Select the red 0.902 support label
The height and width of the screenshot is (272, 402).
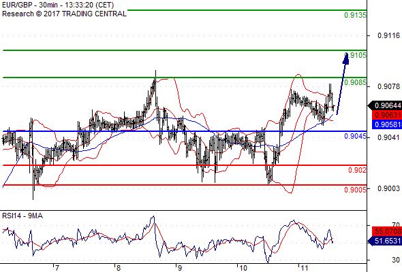tap(357, 170)
